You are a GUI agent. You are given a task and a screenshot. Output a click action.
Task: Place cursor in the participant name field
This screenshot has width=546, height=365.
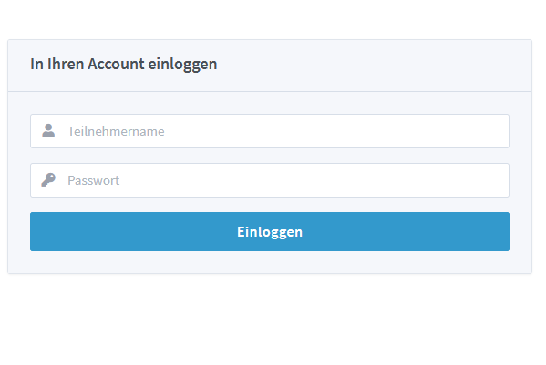tap(270, 131)
